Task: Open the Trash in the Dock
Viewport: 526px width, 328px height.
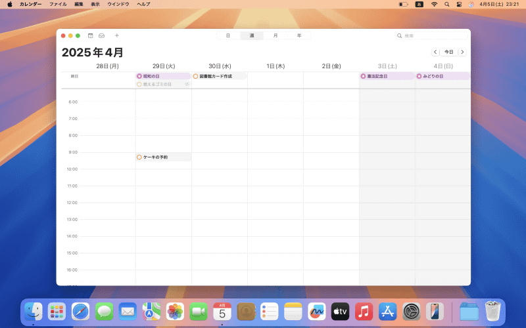Action: tap(492, 311)
